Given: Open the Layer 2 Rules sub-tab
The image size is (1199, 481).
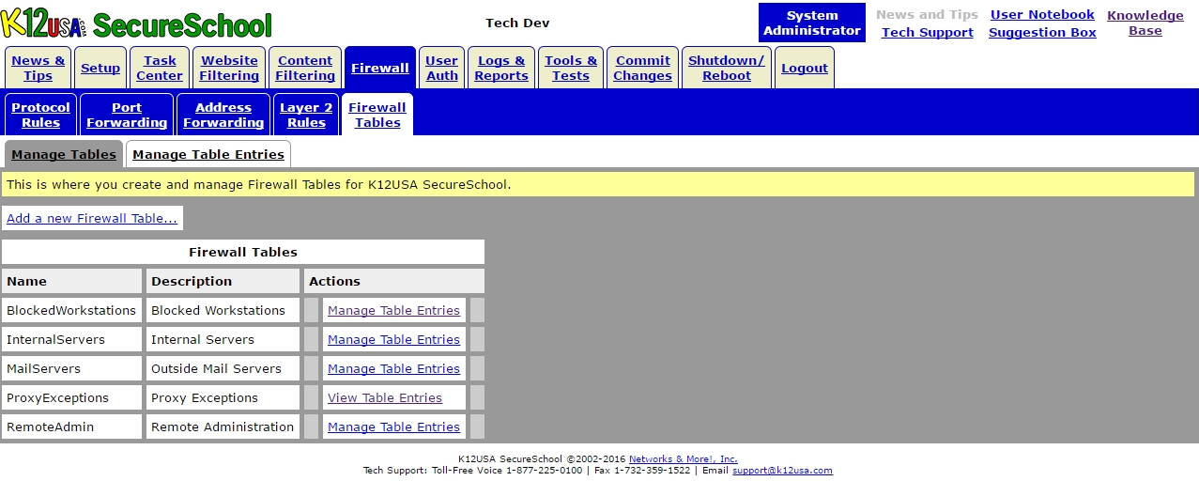Looking at the screenshot, I should [306, 115].
